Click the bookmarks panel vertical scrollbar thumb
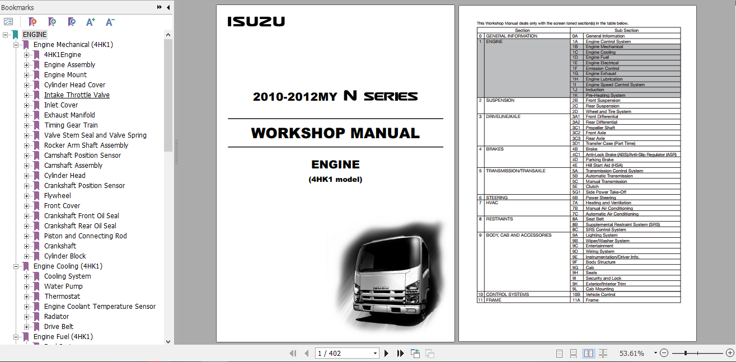 (168, 95)
